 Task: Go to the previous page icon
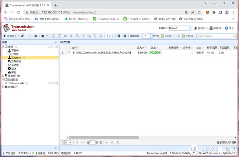pyautogui.click(x=82, y=143)
